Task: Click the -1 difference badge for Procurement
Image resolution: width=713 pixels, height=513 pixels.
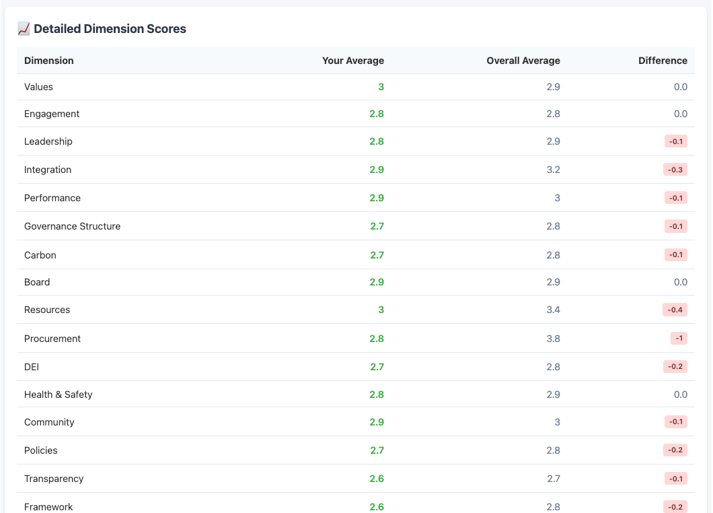Action: [679, 339]
